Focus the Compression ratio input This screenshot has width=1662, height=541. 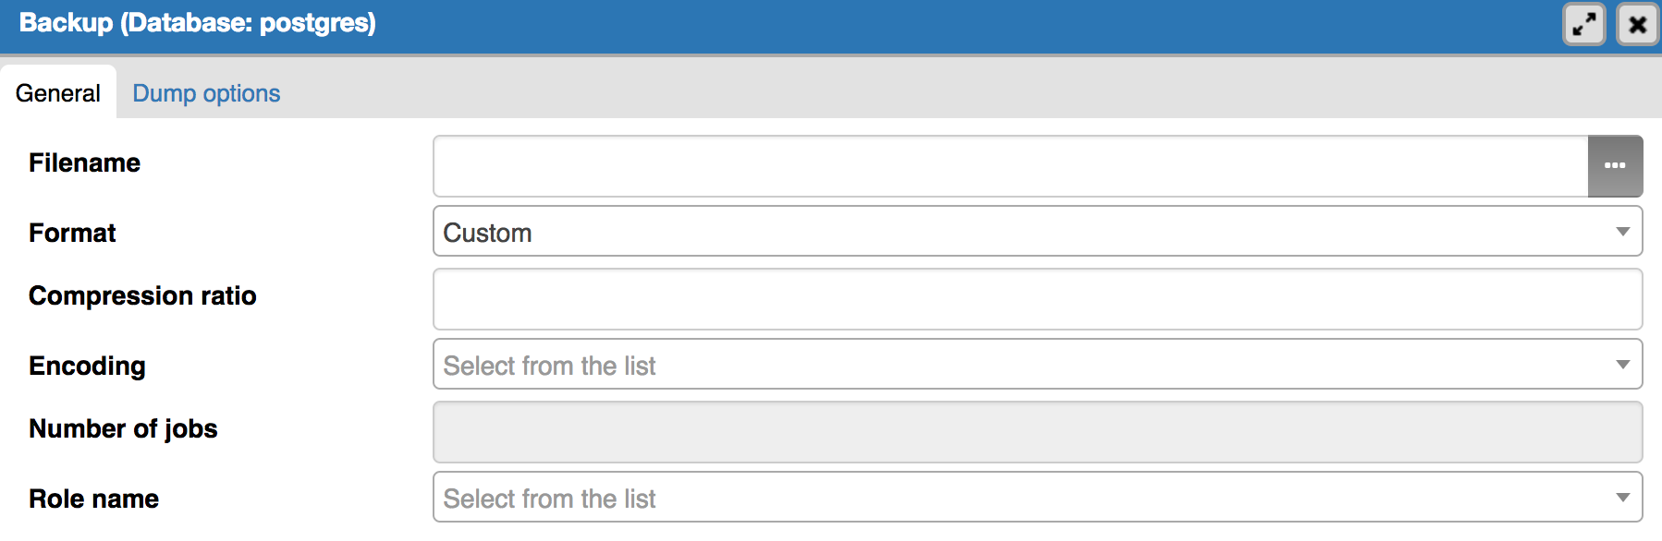click(1037, 299)
